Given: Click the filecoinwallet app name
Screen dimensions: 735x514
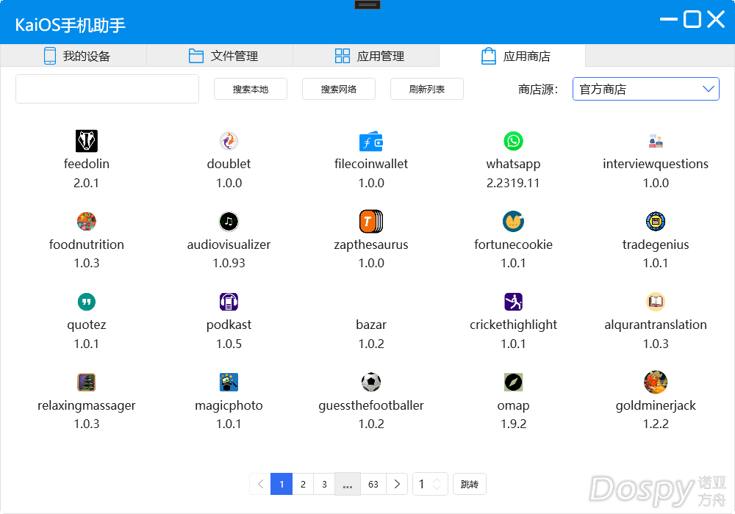Looking at the screenshot, I should click(371, 164).
